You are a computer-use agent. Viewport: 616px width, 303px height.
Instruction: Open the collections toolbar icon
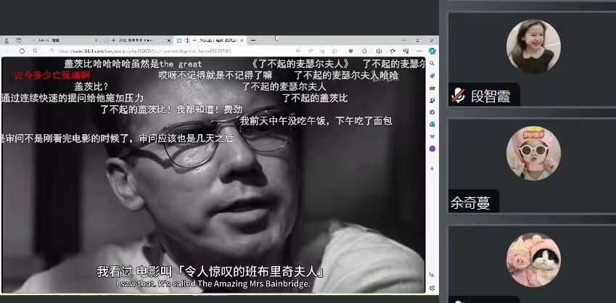coord(406,51)
